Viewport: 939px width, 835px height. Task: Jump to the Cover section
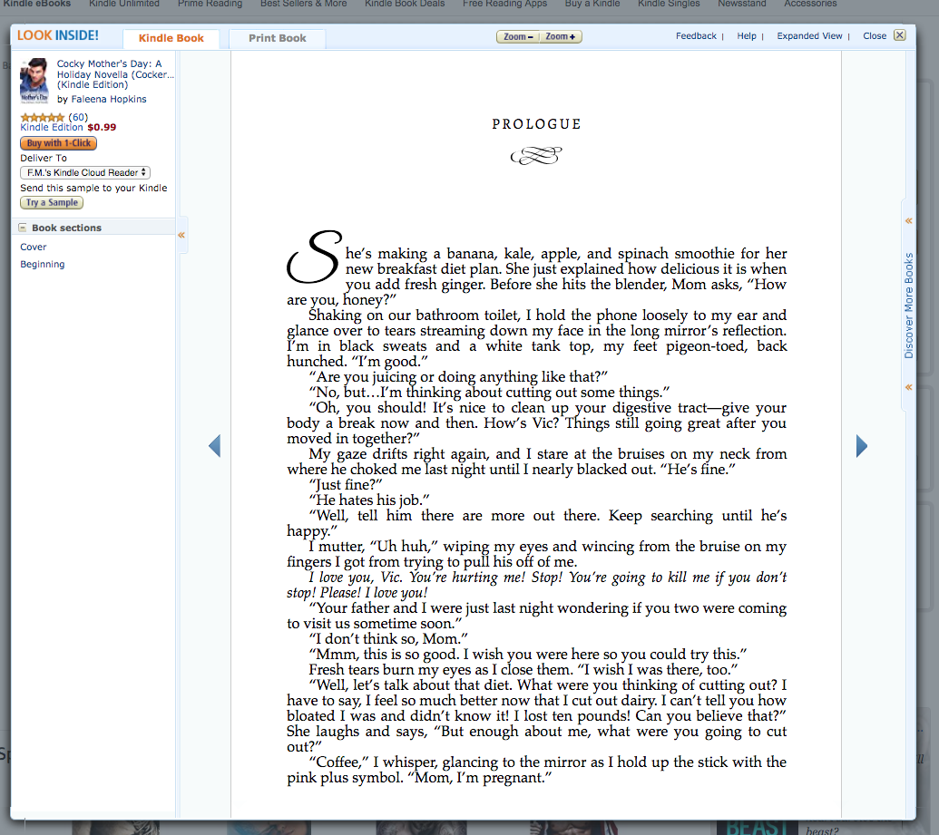point(34,248)
